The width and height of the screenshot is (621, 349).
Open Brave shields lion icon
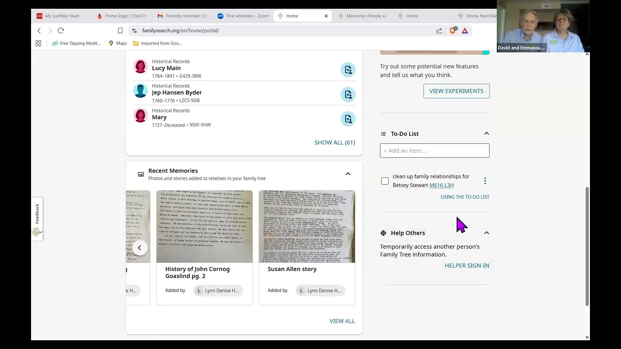(453, 31)
